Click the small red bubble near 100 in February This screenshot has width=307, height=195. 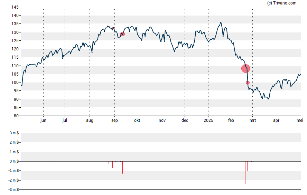[248, 82]
